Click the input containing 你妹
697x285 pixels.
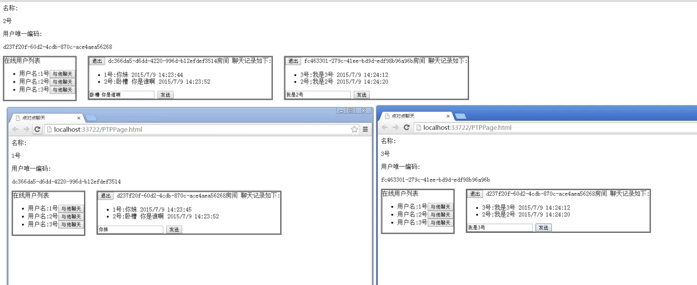coord(130,230)
